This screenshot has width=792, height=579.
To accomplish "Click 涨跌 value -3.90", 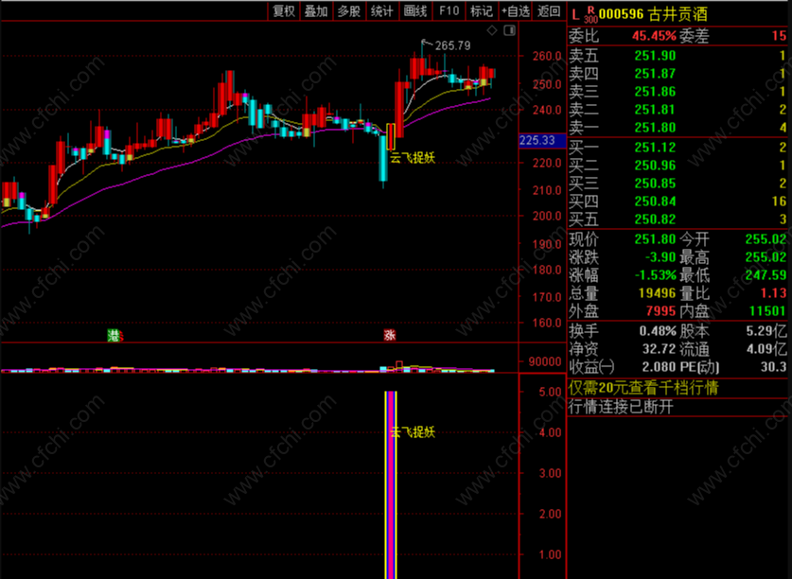I will click(660, 257).
